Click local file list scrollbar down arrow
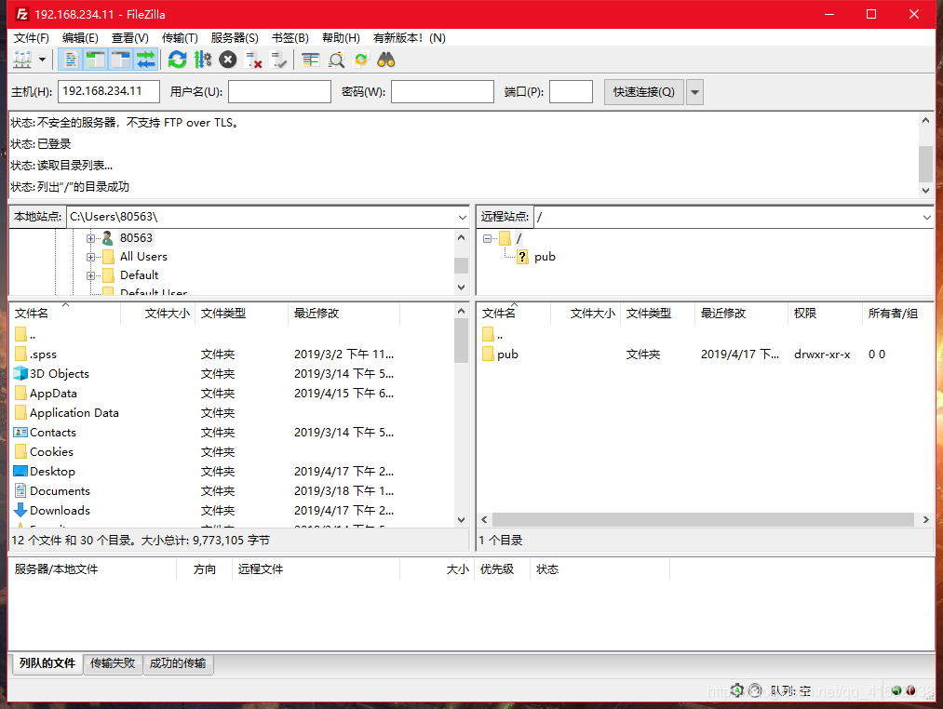The height and width of the screenshot is (709, 943). tap(462, 519)
